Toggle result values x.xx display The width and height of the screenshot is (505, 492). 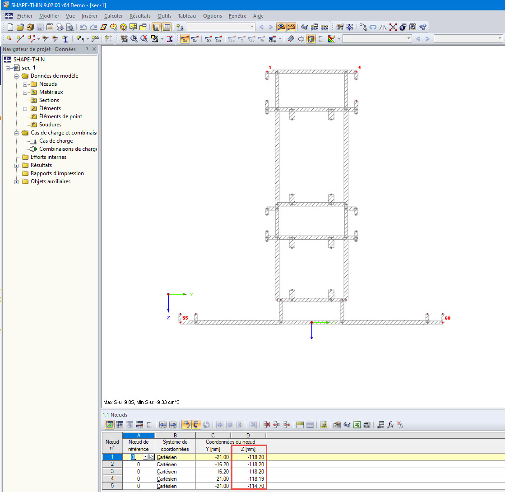pos(291,27)
